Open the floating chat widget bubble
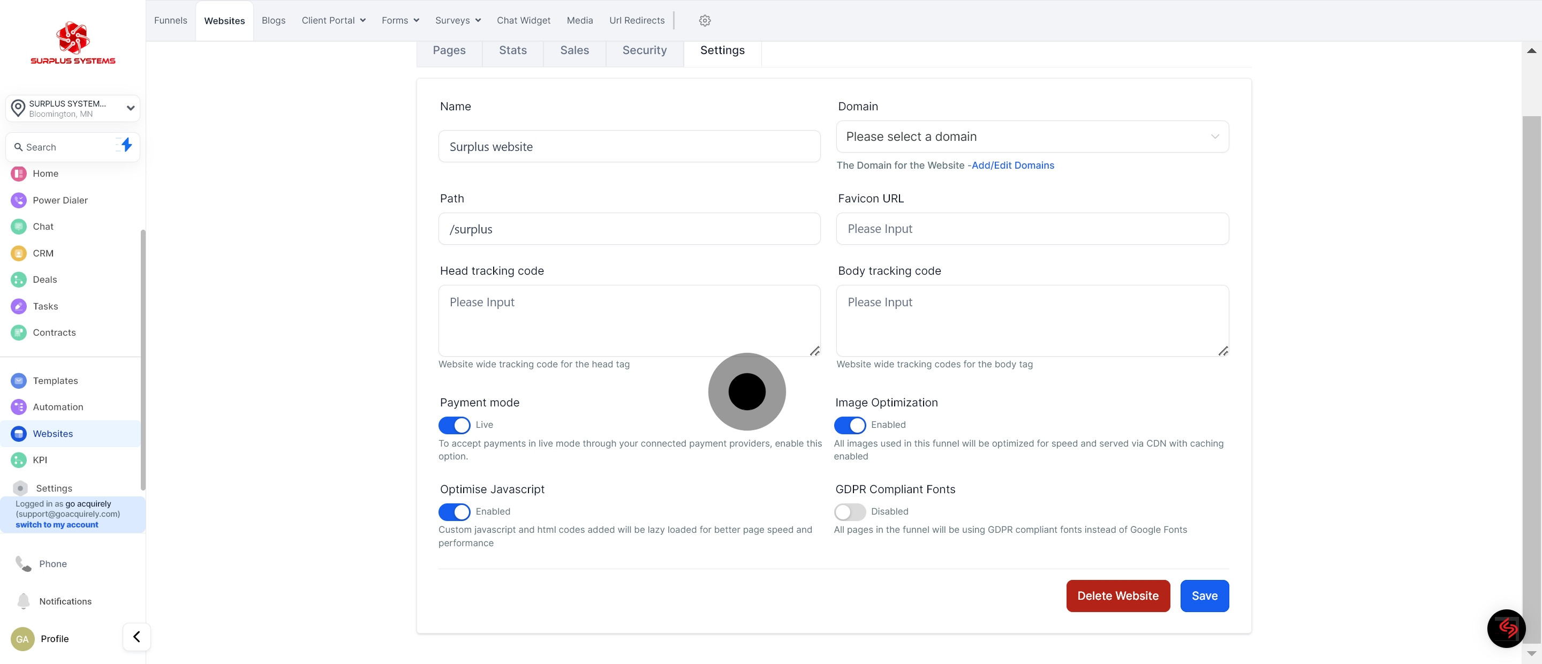Image resolution: width=1542 pixels, height=664 pixels. (1506, 628)
